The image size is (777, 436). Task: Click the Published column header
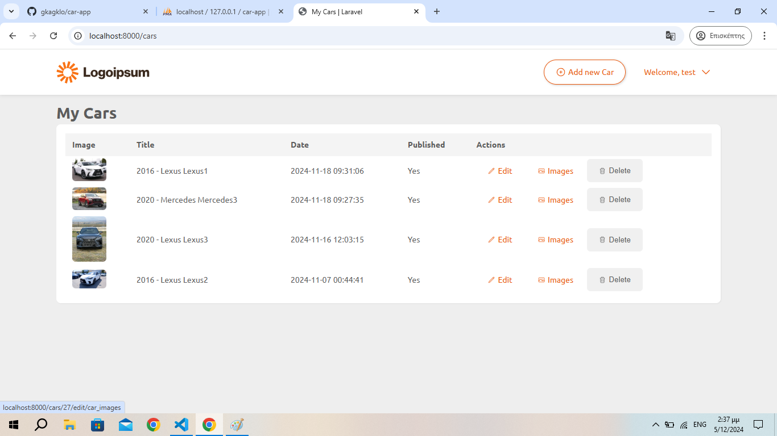click(x=426, y=145)
